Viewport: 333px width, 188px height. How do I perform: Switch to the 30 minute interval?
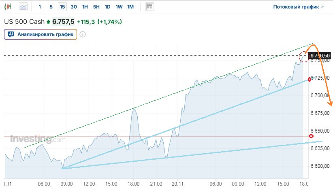73,7
